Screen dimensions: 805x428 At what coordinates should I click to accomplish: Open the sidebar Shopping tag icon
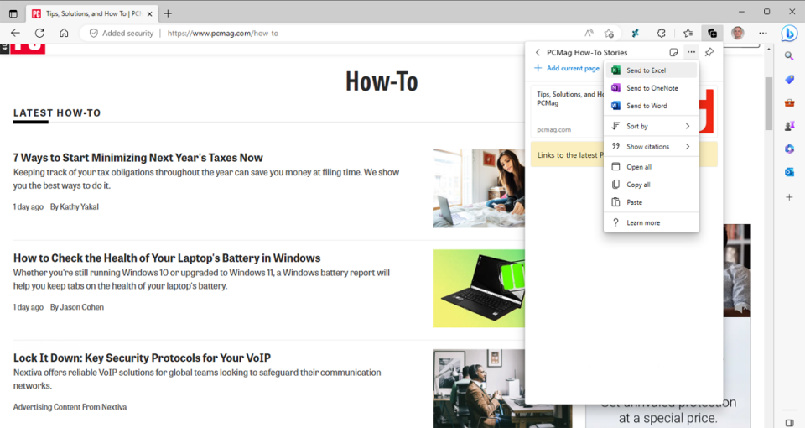pos(789,79)
